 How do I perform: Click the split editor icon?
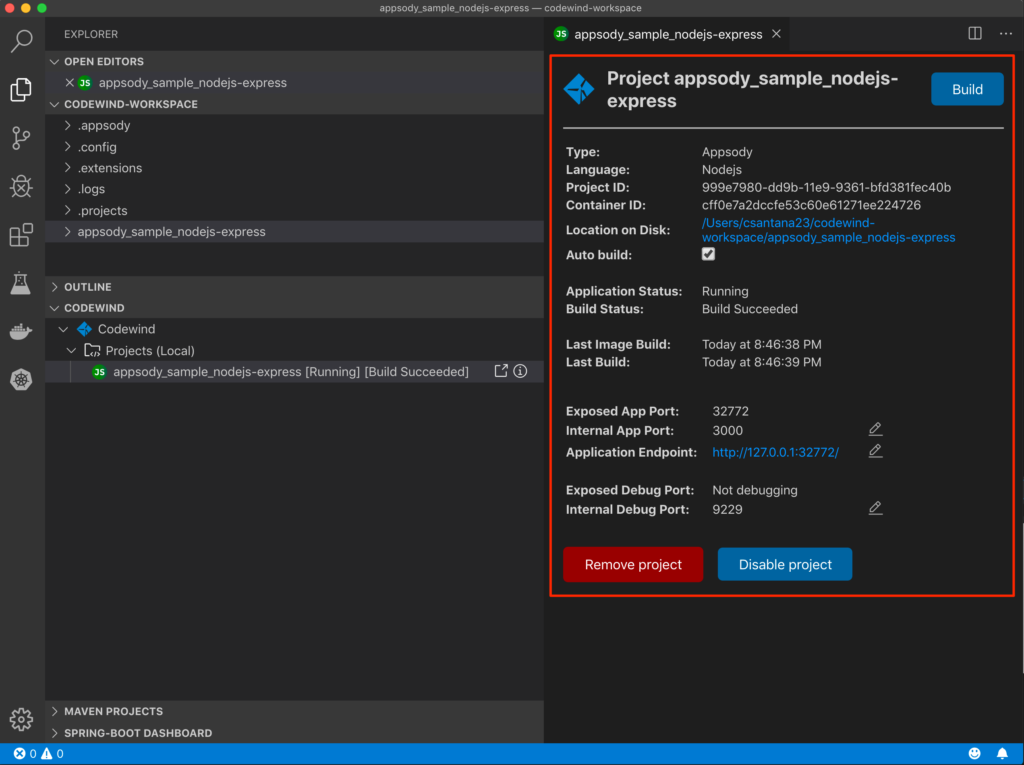[x=975, y=34]
